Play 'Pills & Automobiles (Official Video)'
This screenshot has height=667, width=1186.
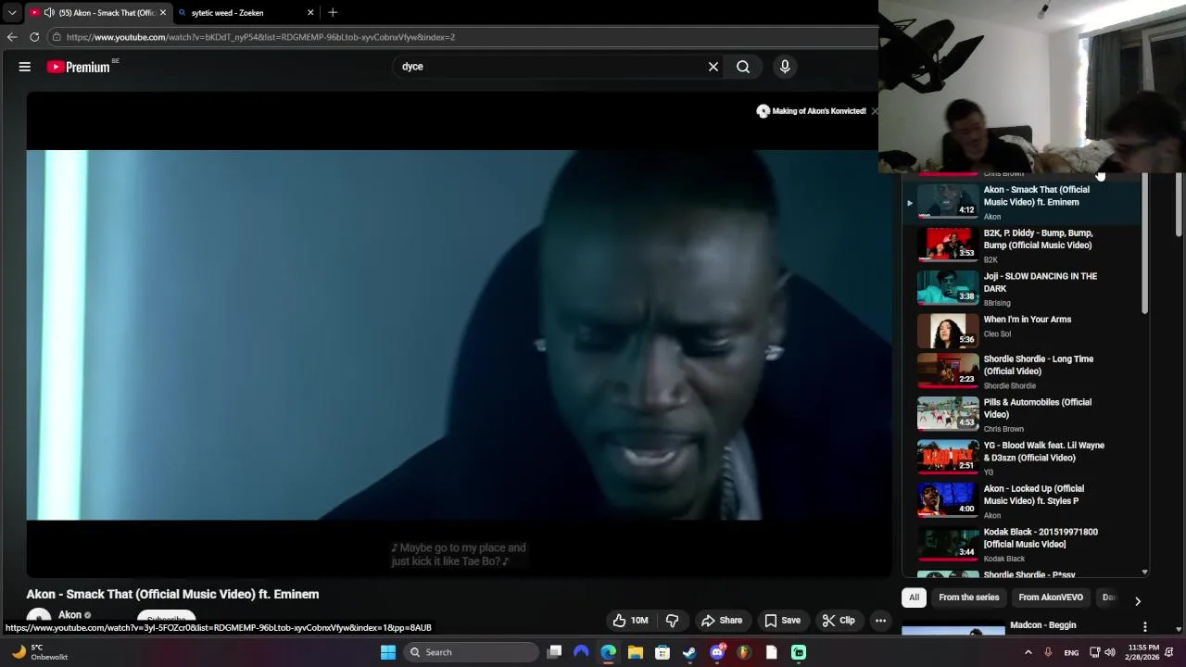click(1023, 415)
